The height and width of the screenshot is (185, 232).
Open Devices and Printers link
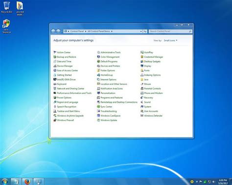click(x=110, y=66)
